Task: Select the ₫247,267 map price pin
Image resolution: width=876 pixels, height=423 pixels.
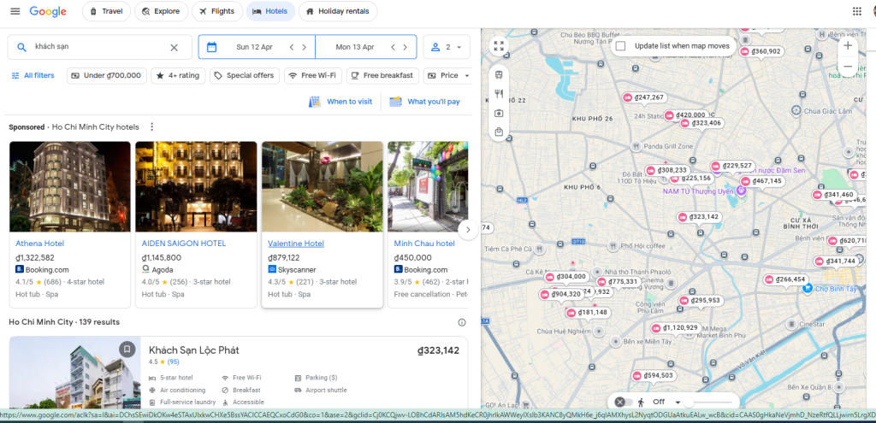Action: click(x=645, y=97)
